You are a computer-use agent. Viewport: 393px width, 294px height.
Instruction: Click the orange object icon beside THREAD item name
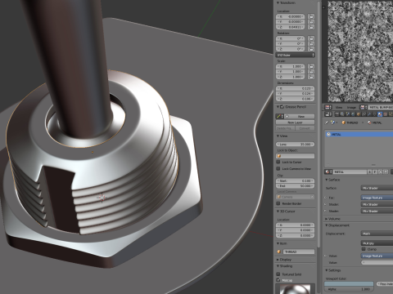point(278,252)
